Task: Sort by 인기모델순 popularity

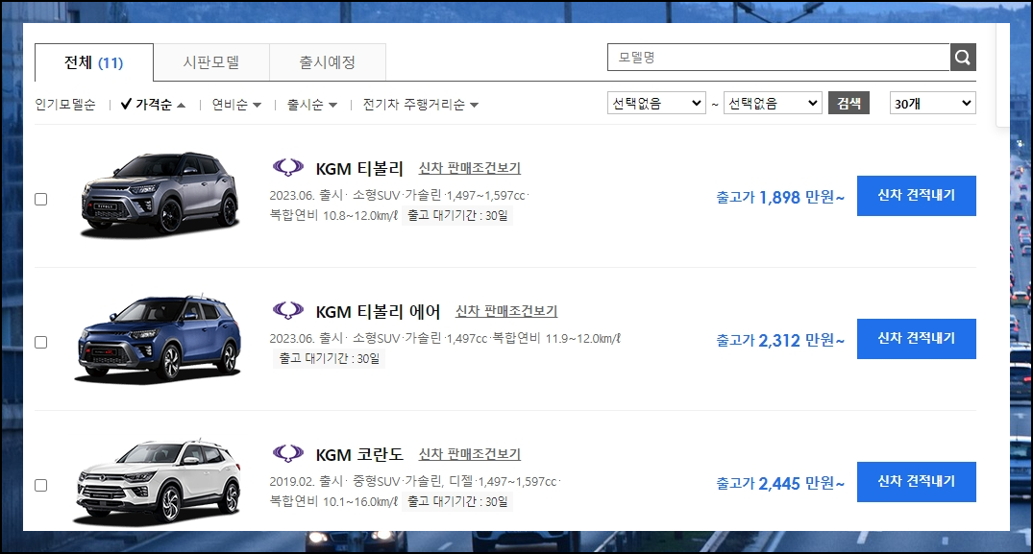Action: coord(65,105)
